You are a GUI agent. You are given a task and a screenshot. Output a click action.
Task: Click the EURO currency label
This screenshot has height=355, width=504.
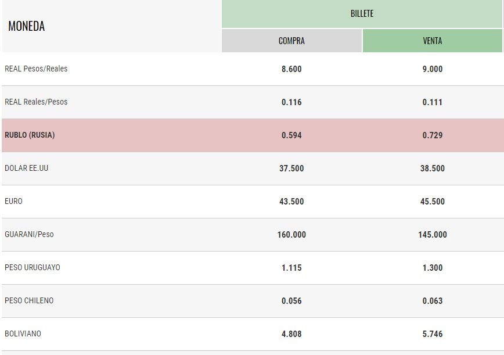point(13,201)
